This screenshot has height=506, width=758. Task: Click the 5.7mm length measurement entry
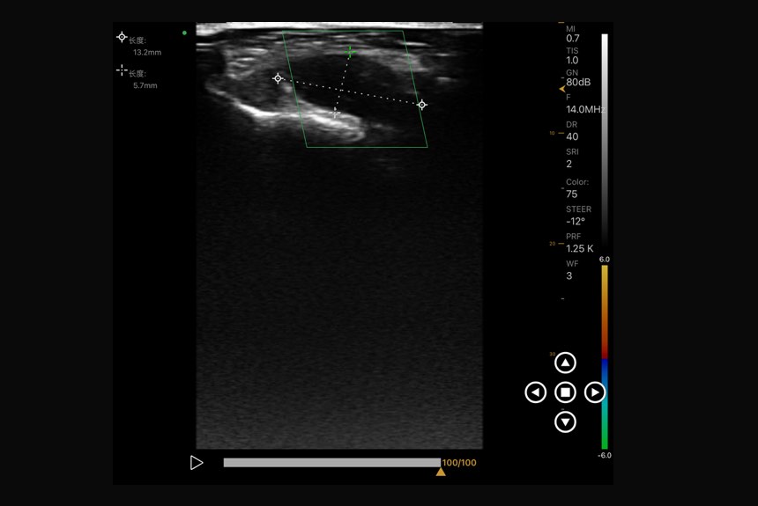[x=141, y=79]
